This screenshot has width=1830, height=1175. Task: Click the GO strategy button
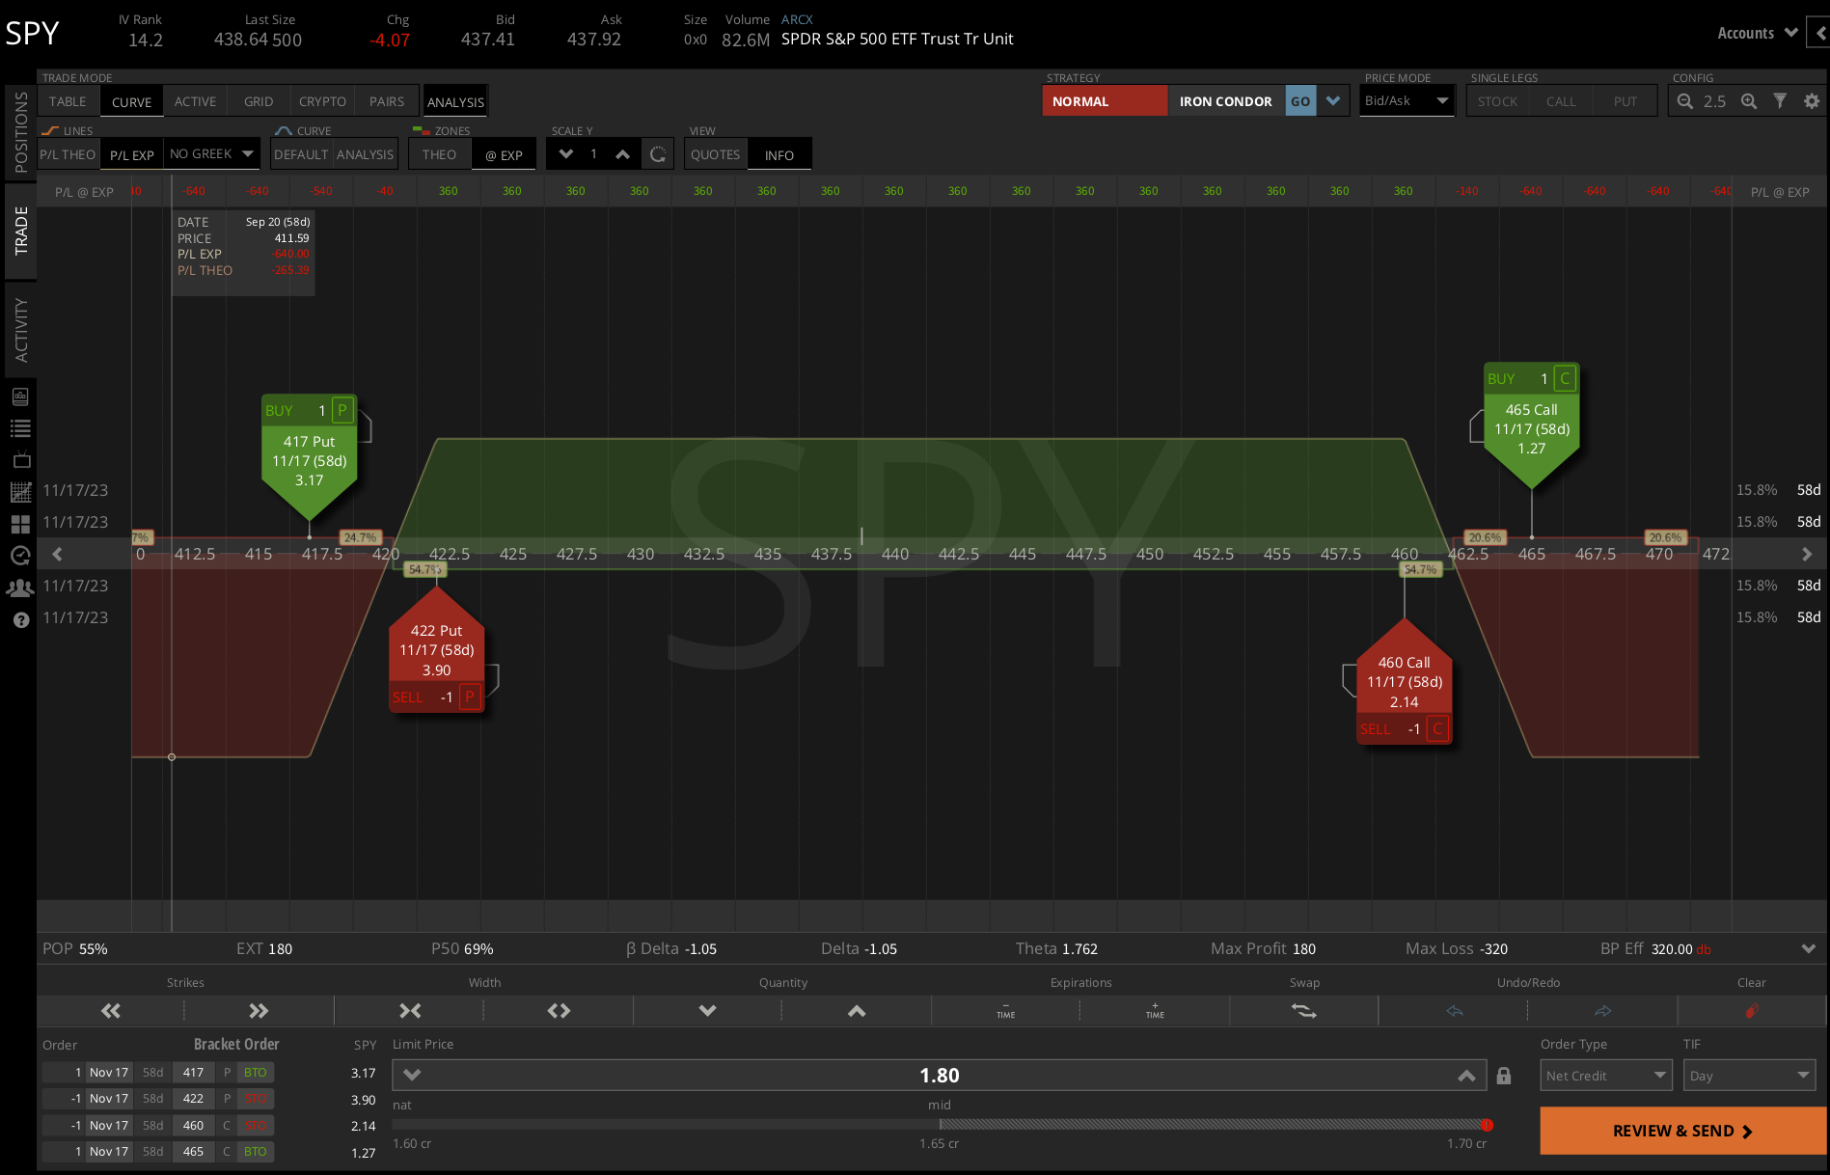(1300, 101)
